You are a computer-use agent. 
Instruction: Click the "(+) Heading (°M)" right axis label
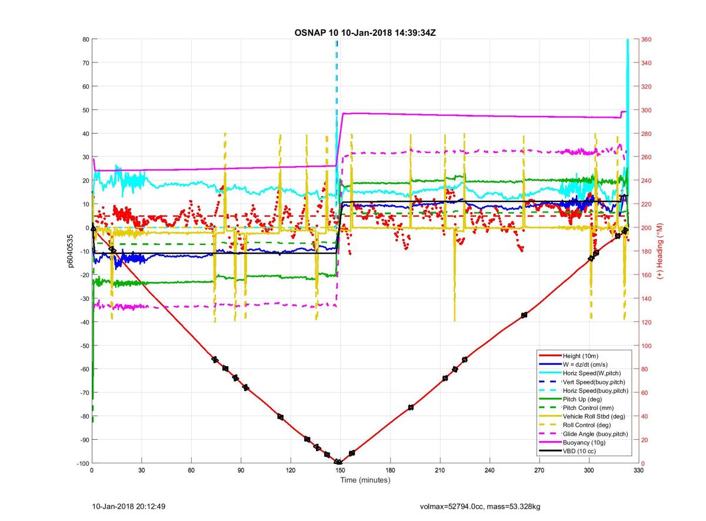(x=660, y=251)
